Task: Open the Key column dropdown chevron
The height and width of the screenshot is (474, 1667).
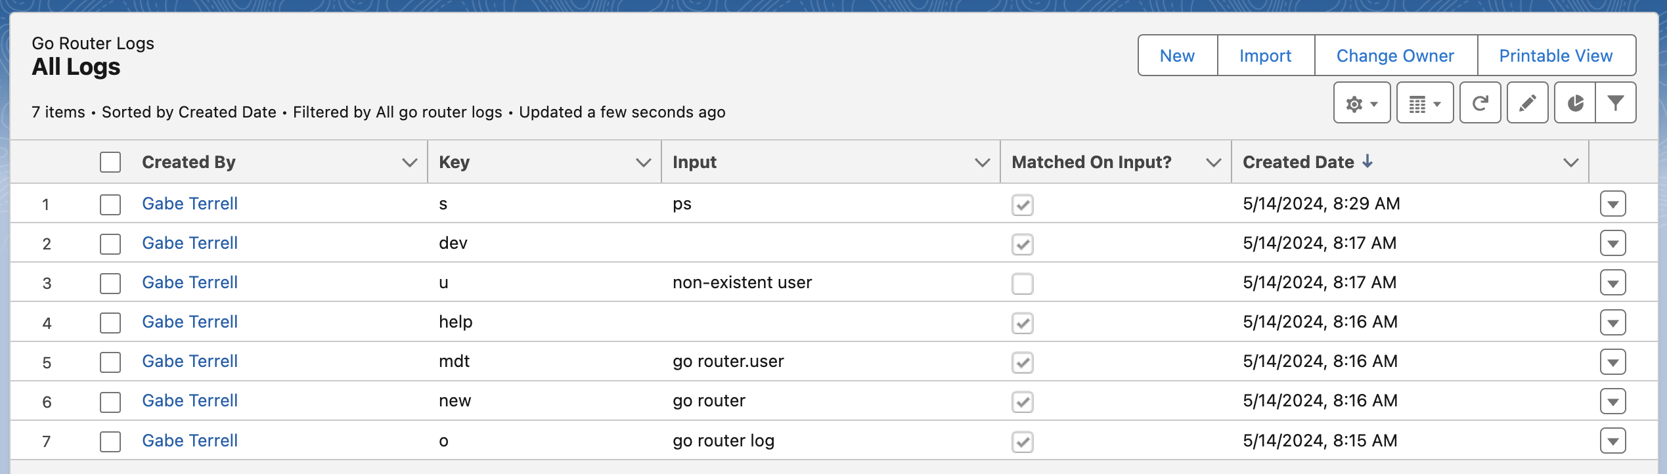Action: 643,162
